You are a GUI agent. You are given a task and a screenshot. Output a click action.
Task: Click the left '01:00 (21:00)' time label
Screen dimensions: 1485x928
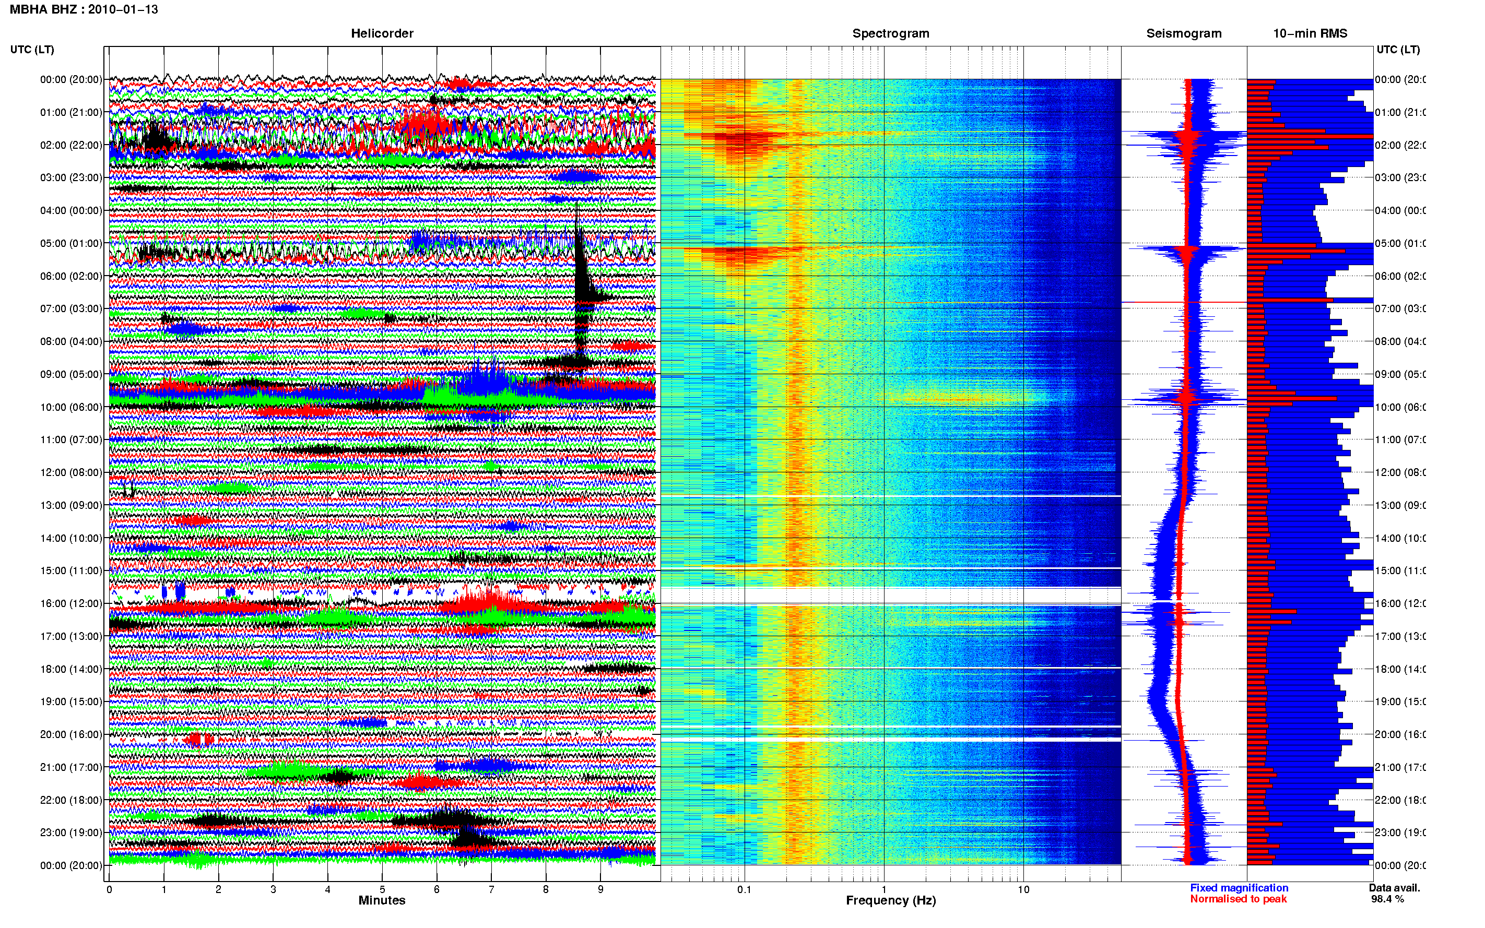pyautogui.click(x=70, y=112)
